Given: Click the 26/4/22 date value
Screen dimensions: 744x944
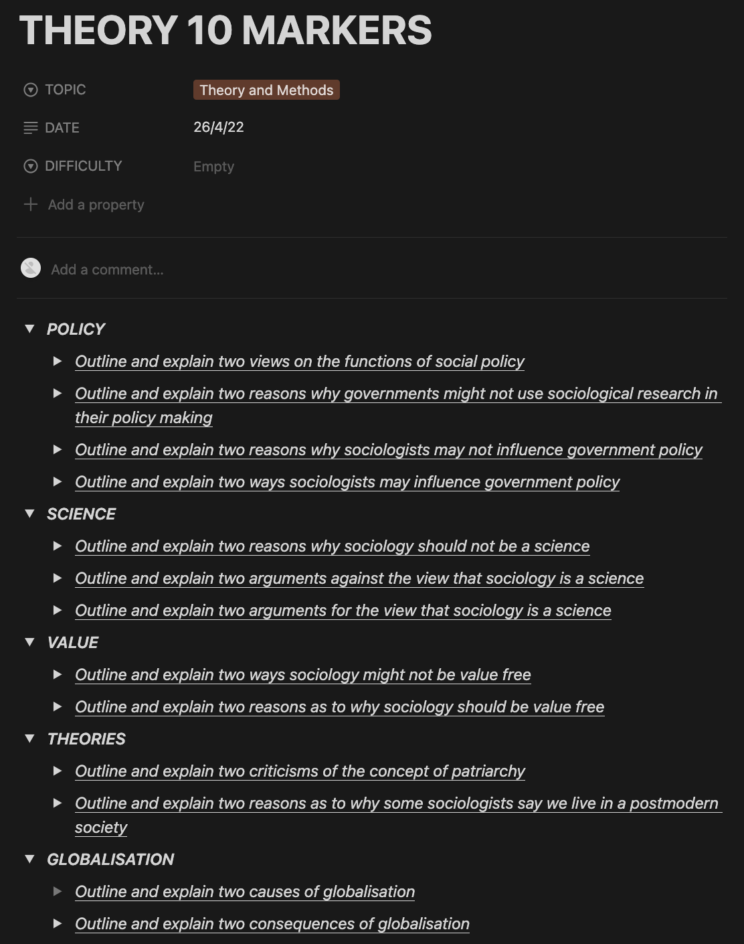Looking at the screenshot, I should [218, 127].
